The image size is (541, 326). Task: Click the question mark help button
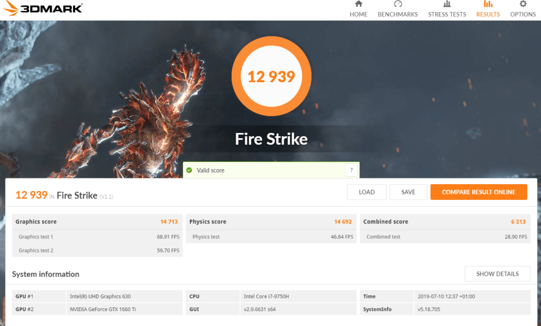(x=351, y=170)
